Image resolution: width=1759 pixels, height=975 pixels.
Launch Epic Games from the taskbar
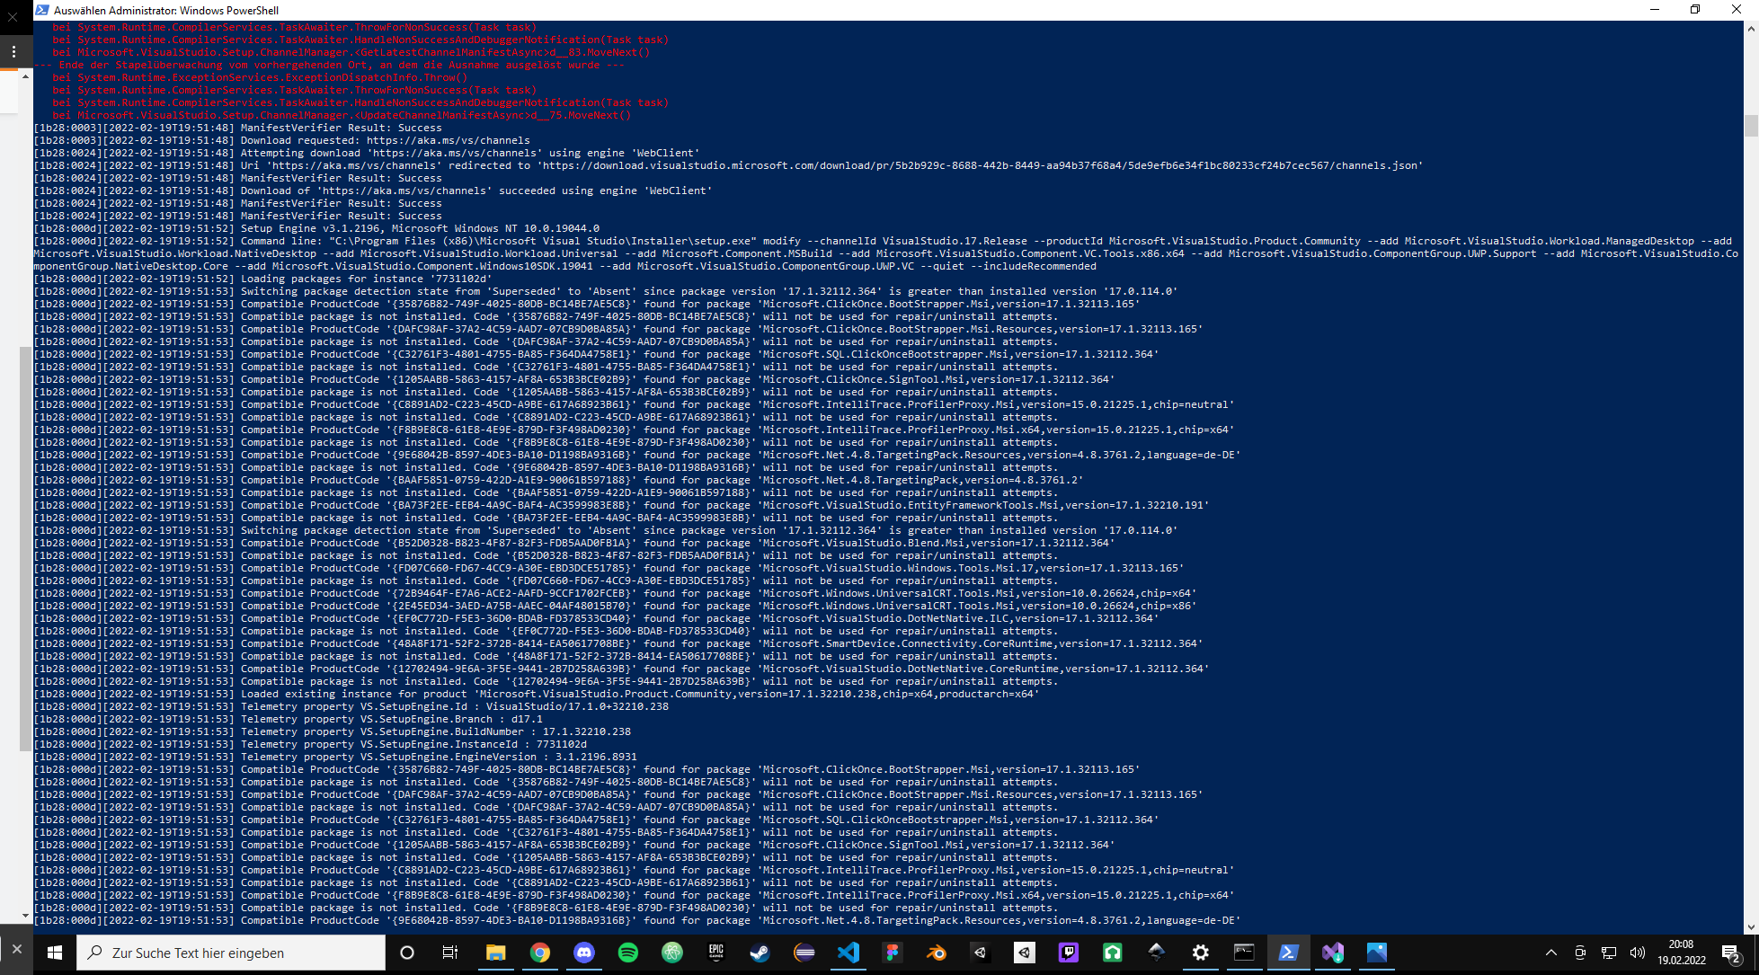tap(715, 953)
